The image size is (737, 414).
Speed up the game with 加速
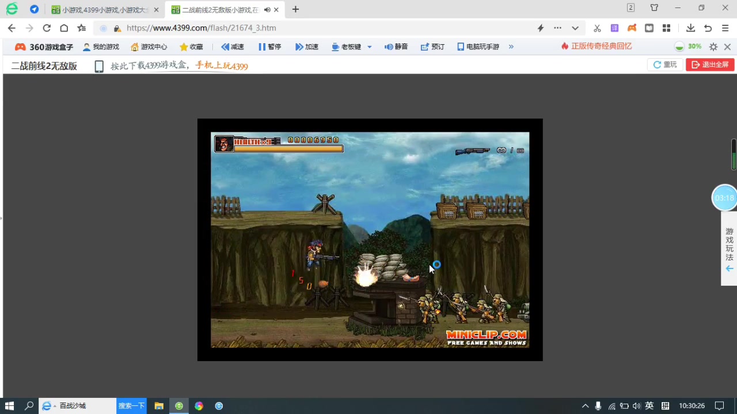[307, 47]
